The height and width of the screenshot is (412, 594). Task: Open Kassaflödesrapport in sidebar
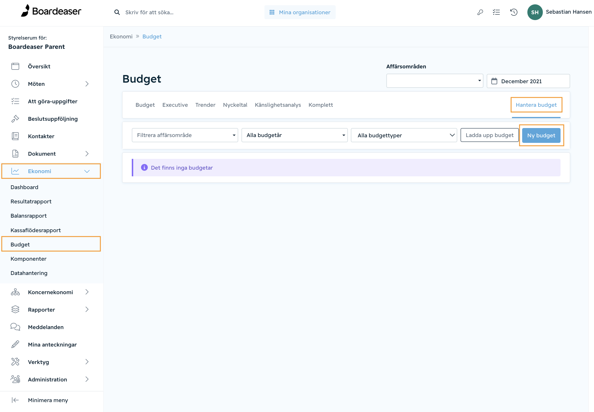(x=35, y=230)
